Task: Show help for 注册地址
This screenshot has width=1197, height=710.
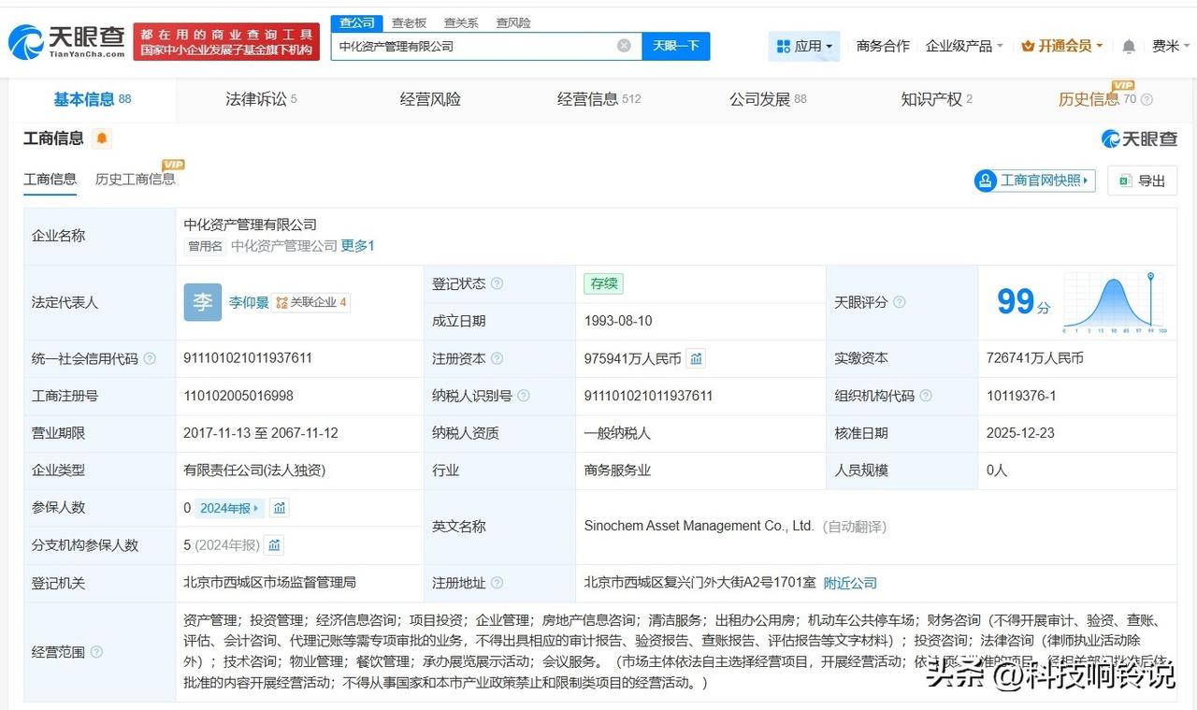Action: tap(497, 583)
